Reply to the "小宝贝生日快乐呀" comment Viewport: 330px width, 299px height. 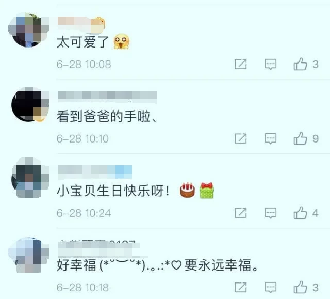(270, 213)
